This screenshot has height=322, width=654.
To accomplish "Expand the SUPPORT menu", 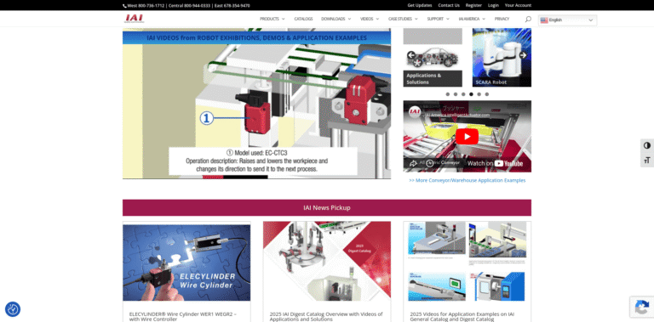I will (x=438, y=20).
